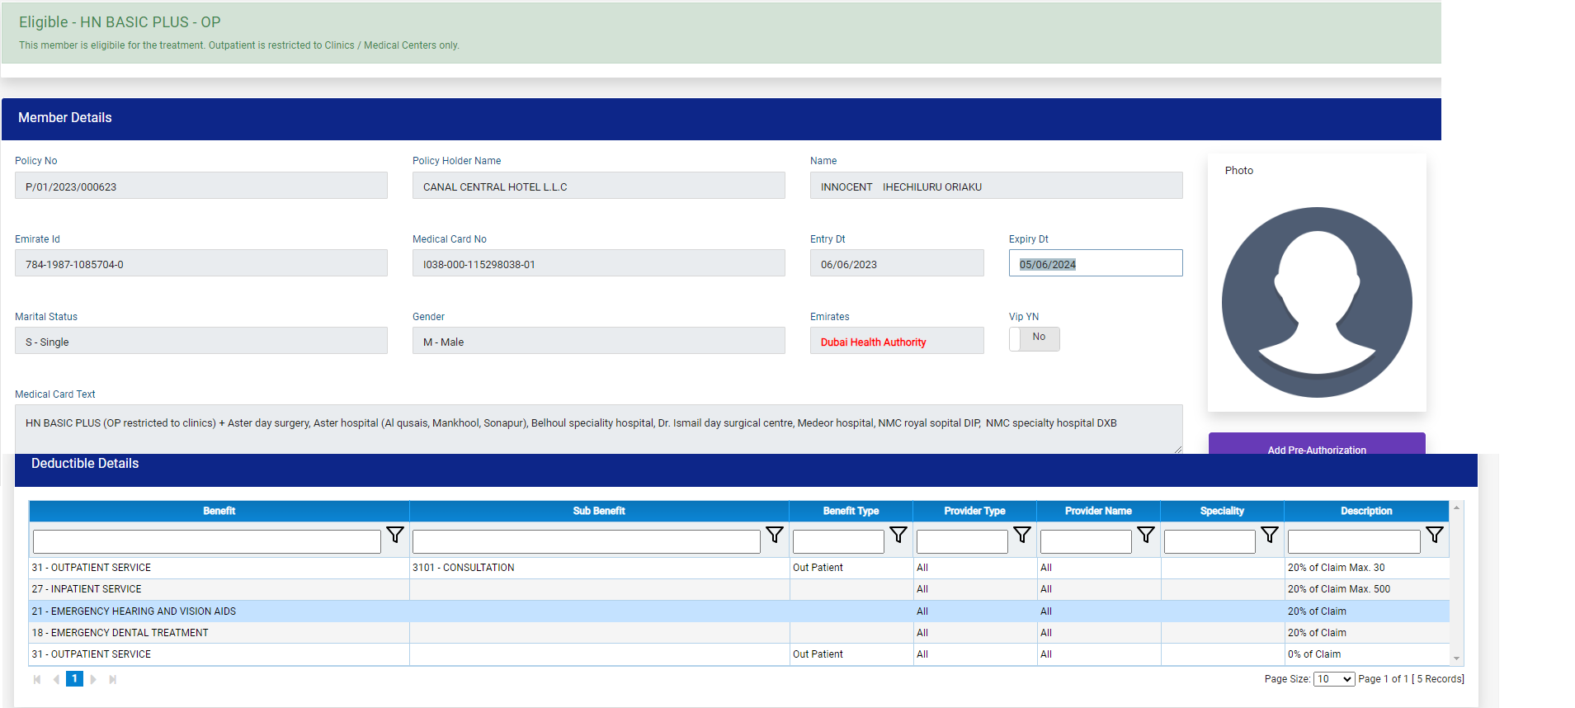Open the Page Size dropdown
Image resolution: width=1575 pixels, height=708 pixels.
point(1333,679)
